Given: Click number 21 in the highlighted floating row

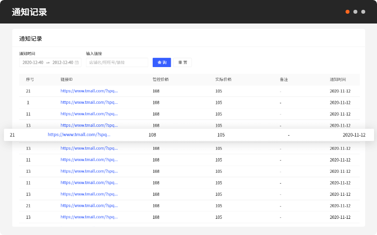Looking at the screenshot, I should (12, 135).
